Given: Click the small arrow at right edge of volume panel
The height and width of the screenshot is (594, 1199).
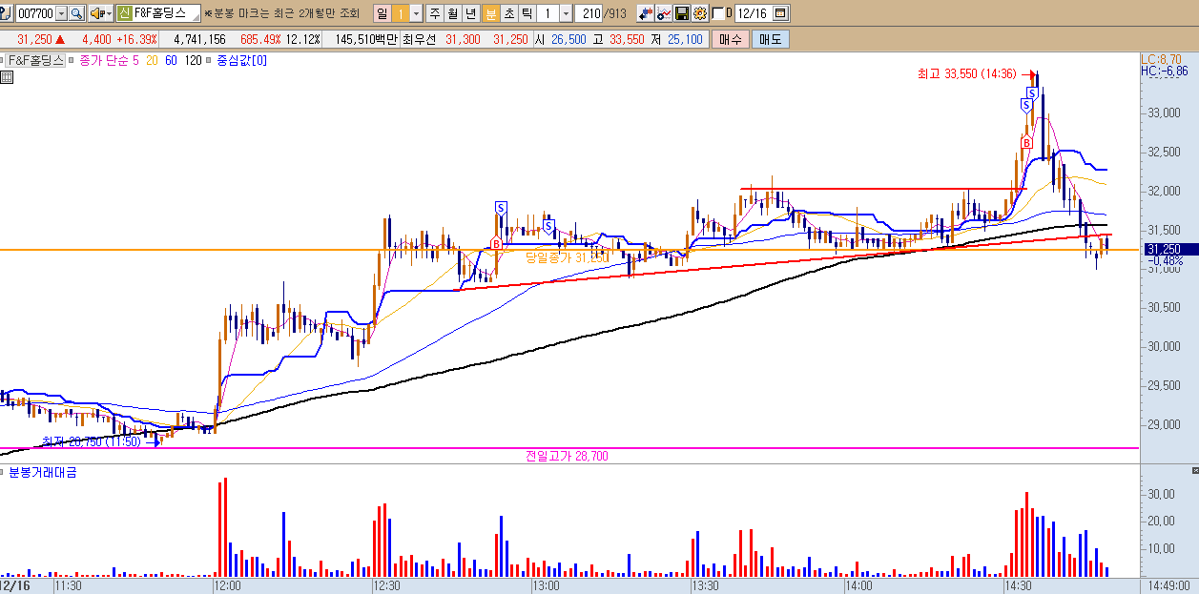Looking at the screenshot, I should [1194, 471].
